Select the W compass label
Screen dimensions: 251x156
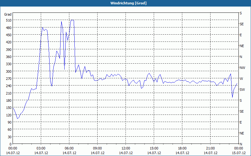pyautogui.click(x=241, y=79)
